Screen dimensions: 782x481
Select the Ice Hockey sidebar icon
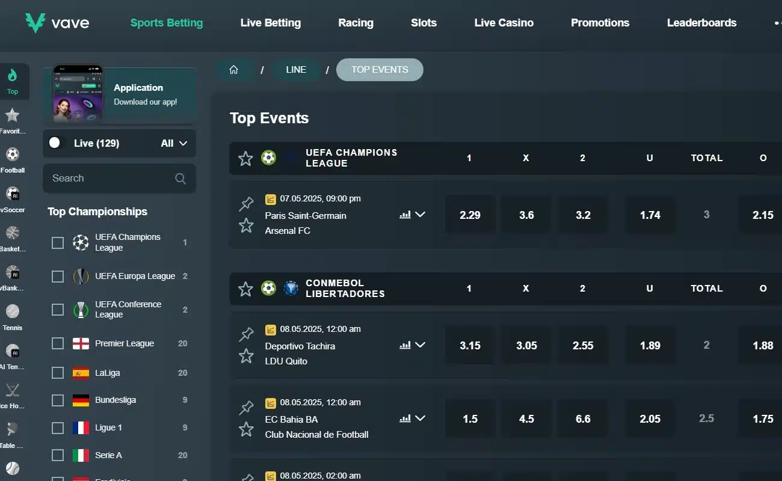13,390
